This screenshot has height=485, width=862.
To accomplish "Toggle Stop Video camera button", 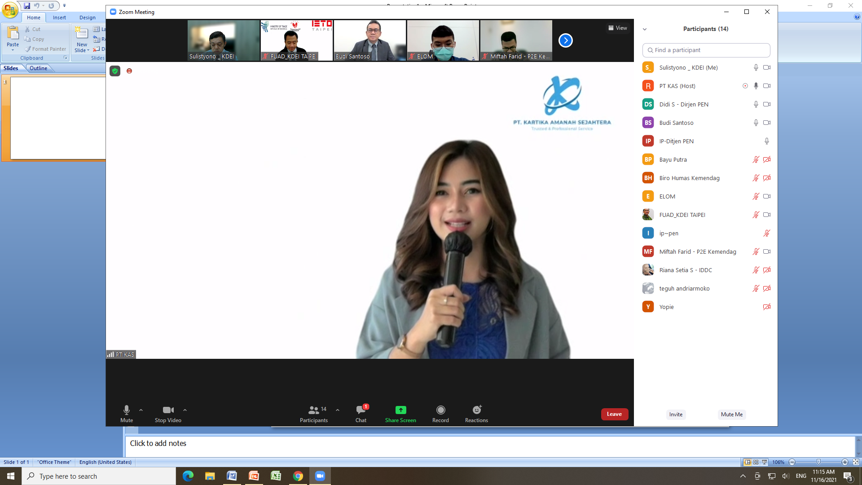I will pyautogui.click(x=168, y=410).
